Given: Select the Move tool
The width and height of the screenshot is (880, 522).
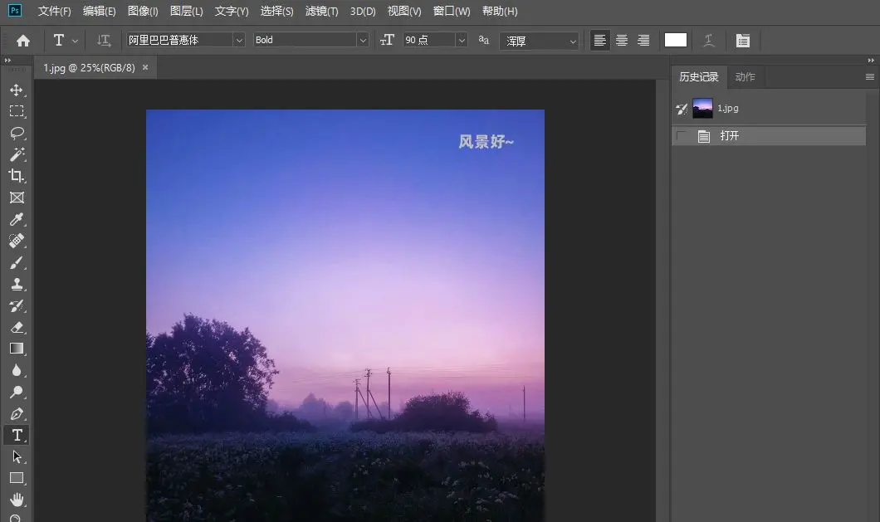Looking at the screenshot, I should point(17,90).
